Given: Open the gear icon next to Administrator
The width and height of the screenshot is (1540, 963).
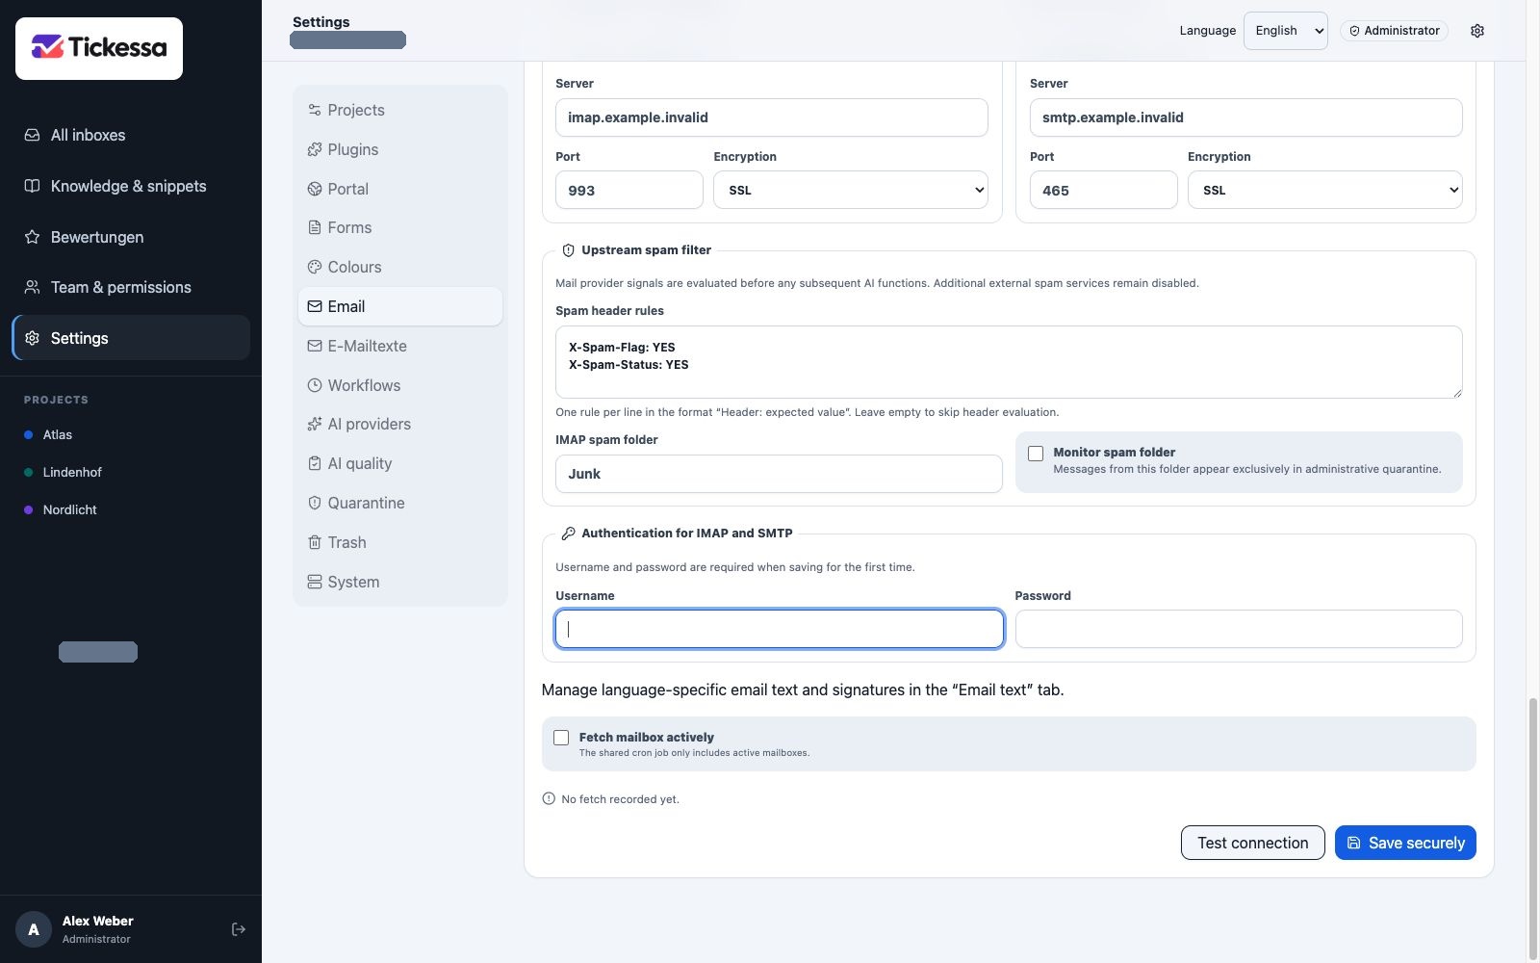Looking at the screenshot, I should pyautogui.click(x=1477, y=31).
